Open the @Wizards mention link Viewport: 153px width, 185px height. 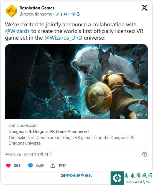pyautogui.click(x=17, y=31)
